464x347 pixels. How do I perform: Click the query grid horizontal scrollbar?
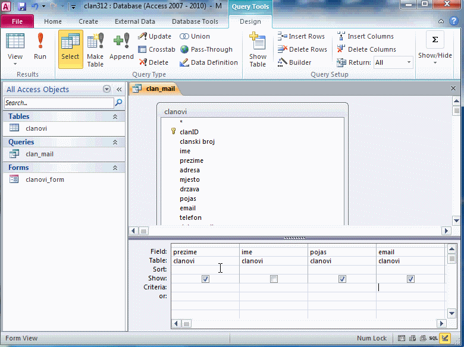[x=309, y=324]
